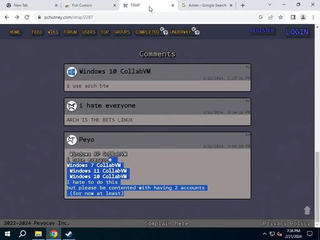Open Peyo username link
Image resolution: width=320 pixels, height=240 pixels.
point(87,140)
